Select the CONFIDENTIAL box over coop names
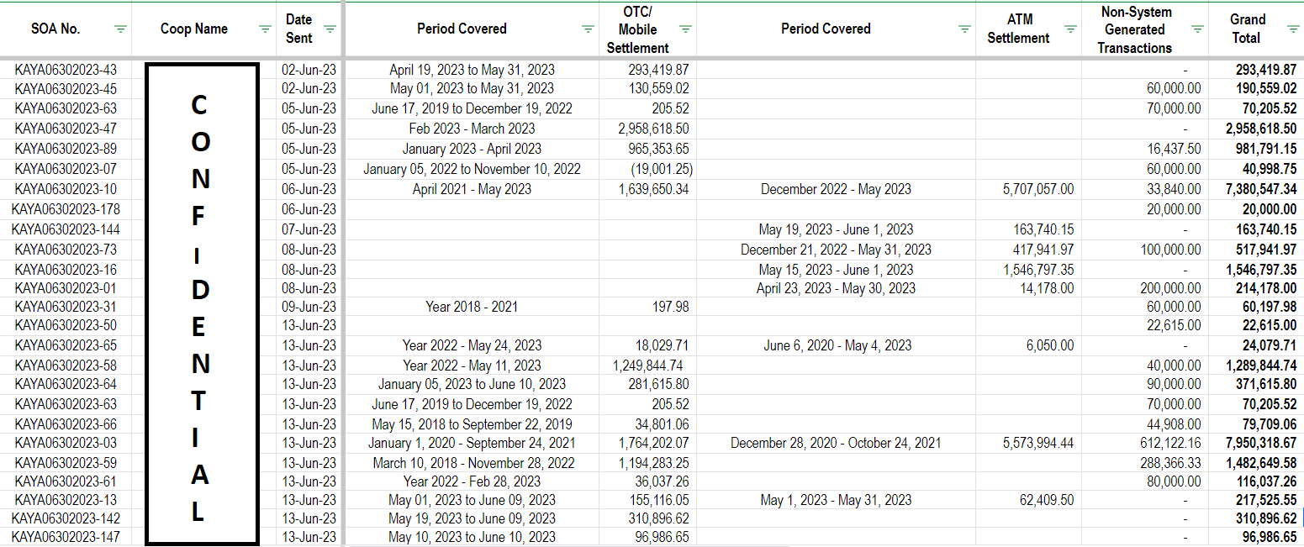Viewport: 1304px width, 547px height. (201, 302)
